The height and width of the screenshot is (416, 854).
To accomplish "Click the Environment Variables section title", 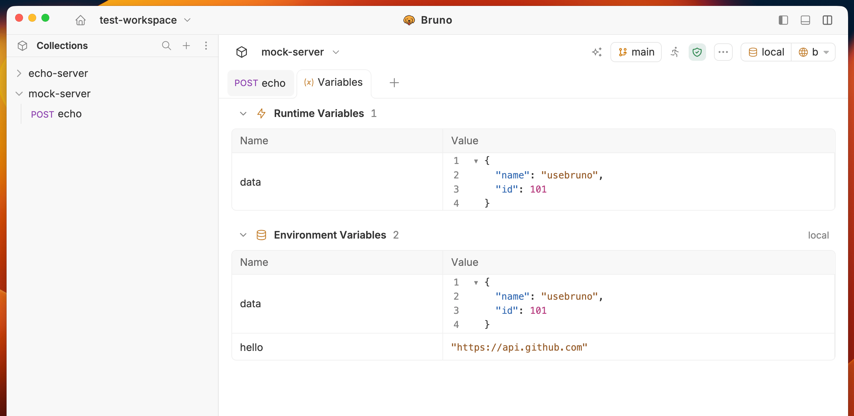I will point(330,235).
